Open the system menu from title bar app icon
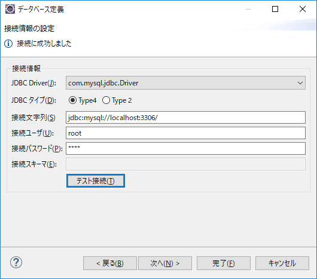This screenshot has width=317, height=279. 10,9
